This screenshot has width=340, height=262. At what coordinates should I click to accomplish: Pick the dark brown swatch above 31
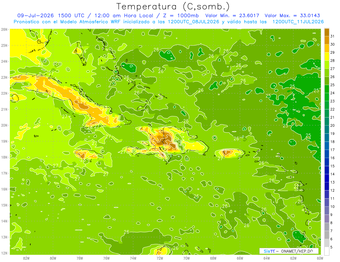pos(327,32)
